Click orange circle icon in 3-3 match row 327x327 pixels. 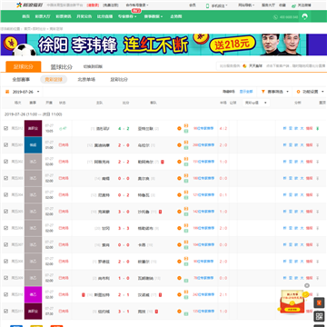[179, 228]
